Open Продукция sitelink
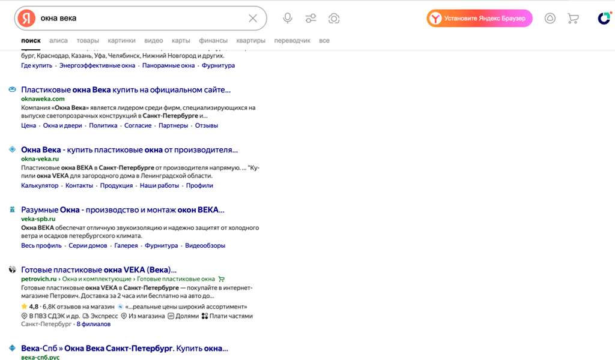Screen dimensions: 615x360 click(x=117, y=185)
